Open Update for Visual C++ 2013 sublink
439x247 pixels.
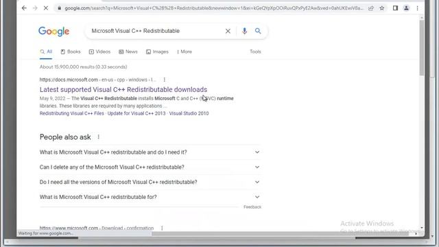tap(137, 113)
